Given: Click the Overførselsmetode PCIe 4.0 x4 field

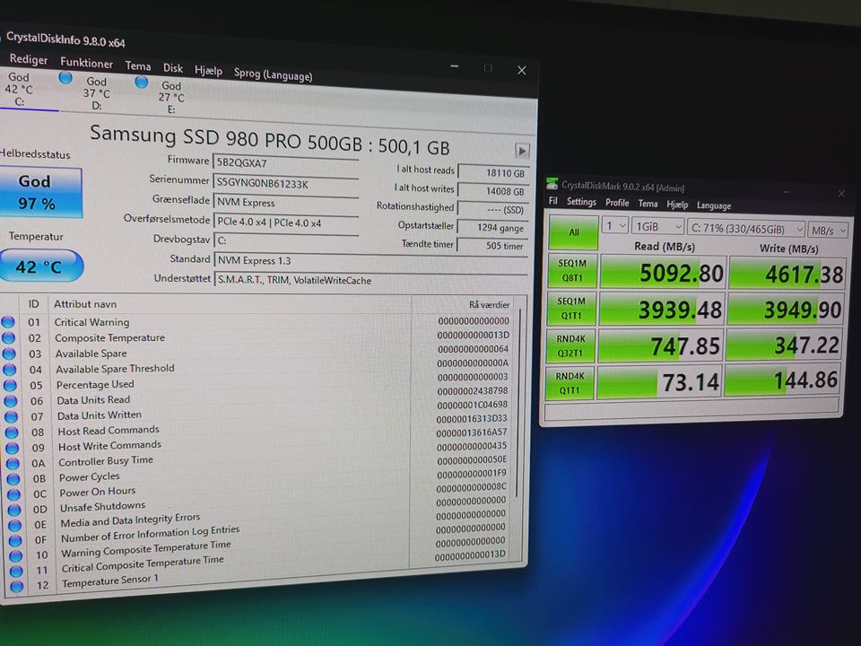Looking at the screenshot, I should tap(285, 223).
